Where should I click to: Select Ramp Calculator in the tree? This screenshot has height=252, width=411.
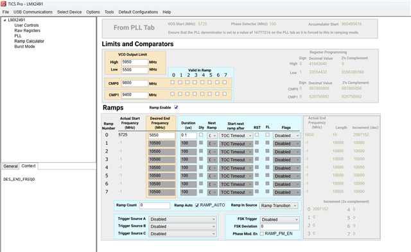tap(29, 41)
